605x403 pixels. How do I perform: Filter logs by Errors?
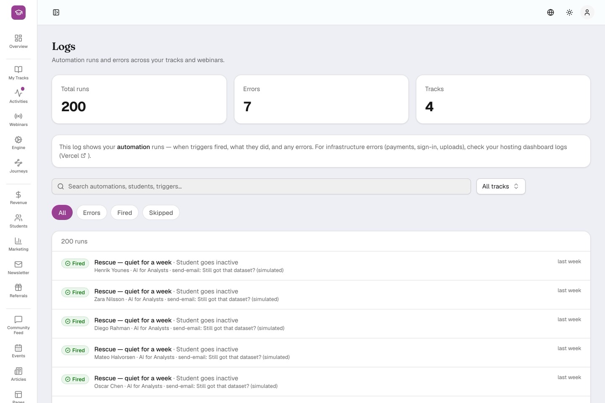click(92, 213)
